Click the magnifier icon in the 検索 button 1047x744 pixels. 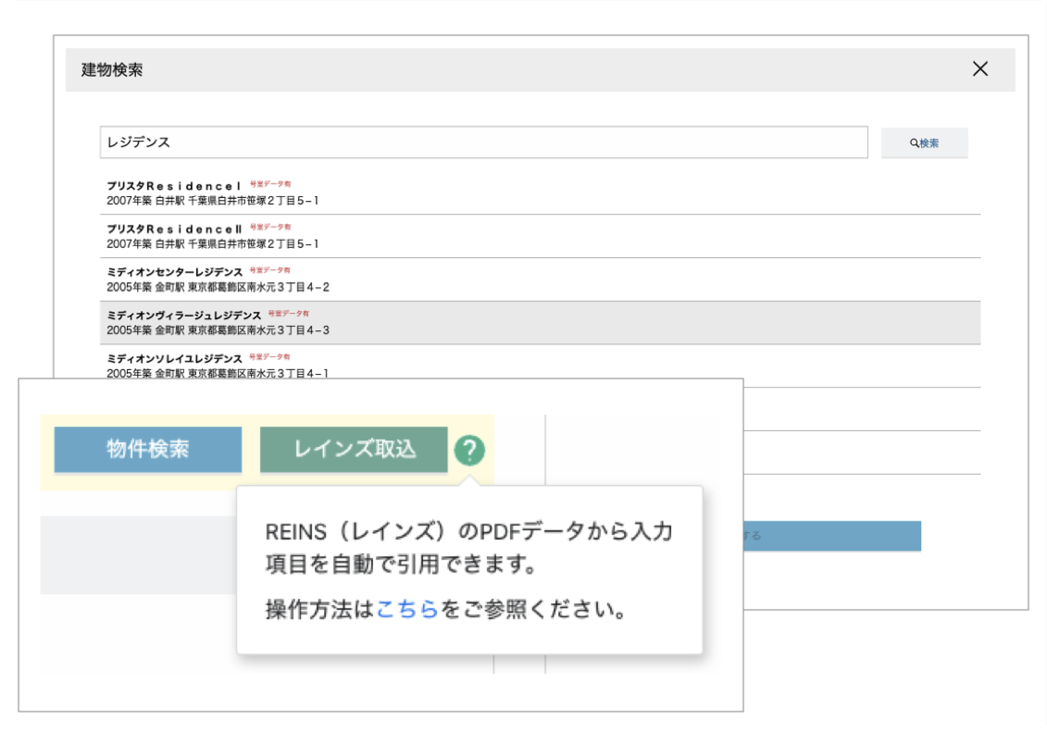pyautogui.click(x=914, y=143)
